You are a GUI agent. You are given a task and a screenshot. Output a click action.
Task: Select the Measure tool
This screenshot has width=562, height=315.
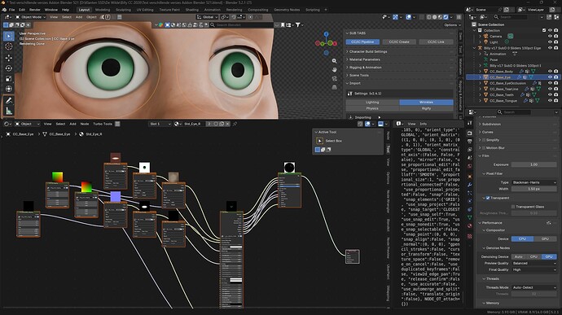coord(9,111)
